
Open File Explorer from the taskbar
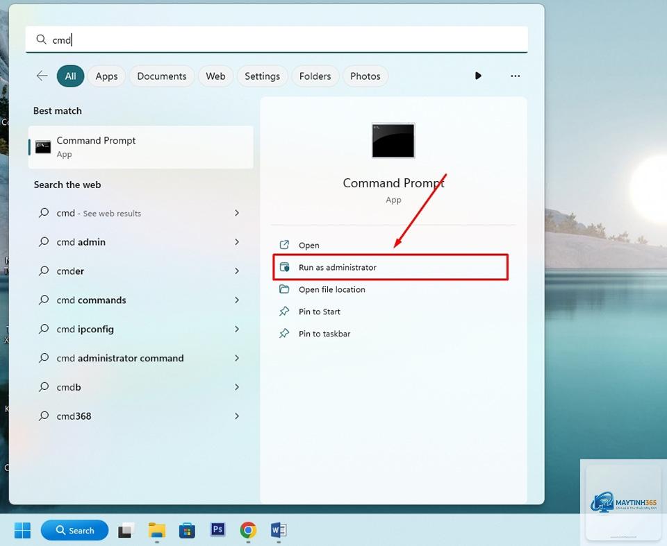pyautogui.click(x=157, y=530)
